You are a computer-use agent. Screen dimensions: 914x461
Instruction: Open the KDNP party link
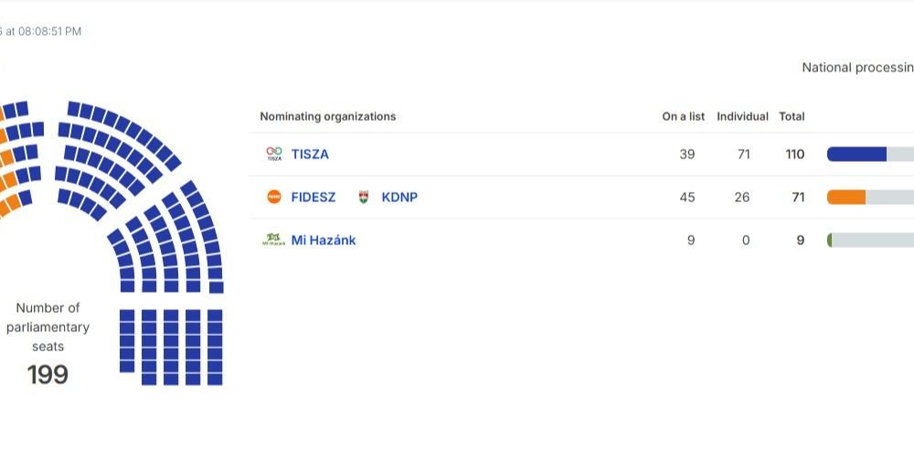[399, 198]
